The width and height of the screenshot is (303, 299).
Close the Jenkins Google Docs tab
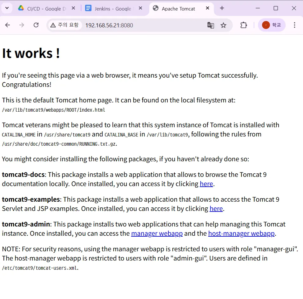point(140,8)
